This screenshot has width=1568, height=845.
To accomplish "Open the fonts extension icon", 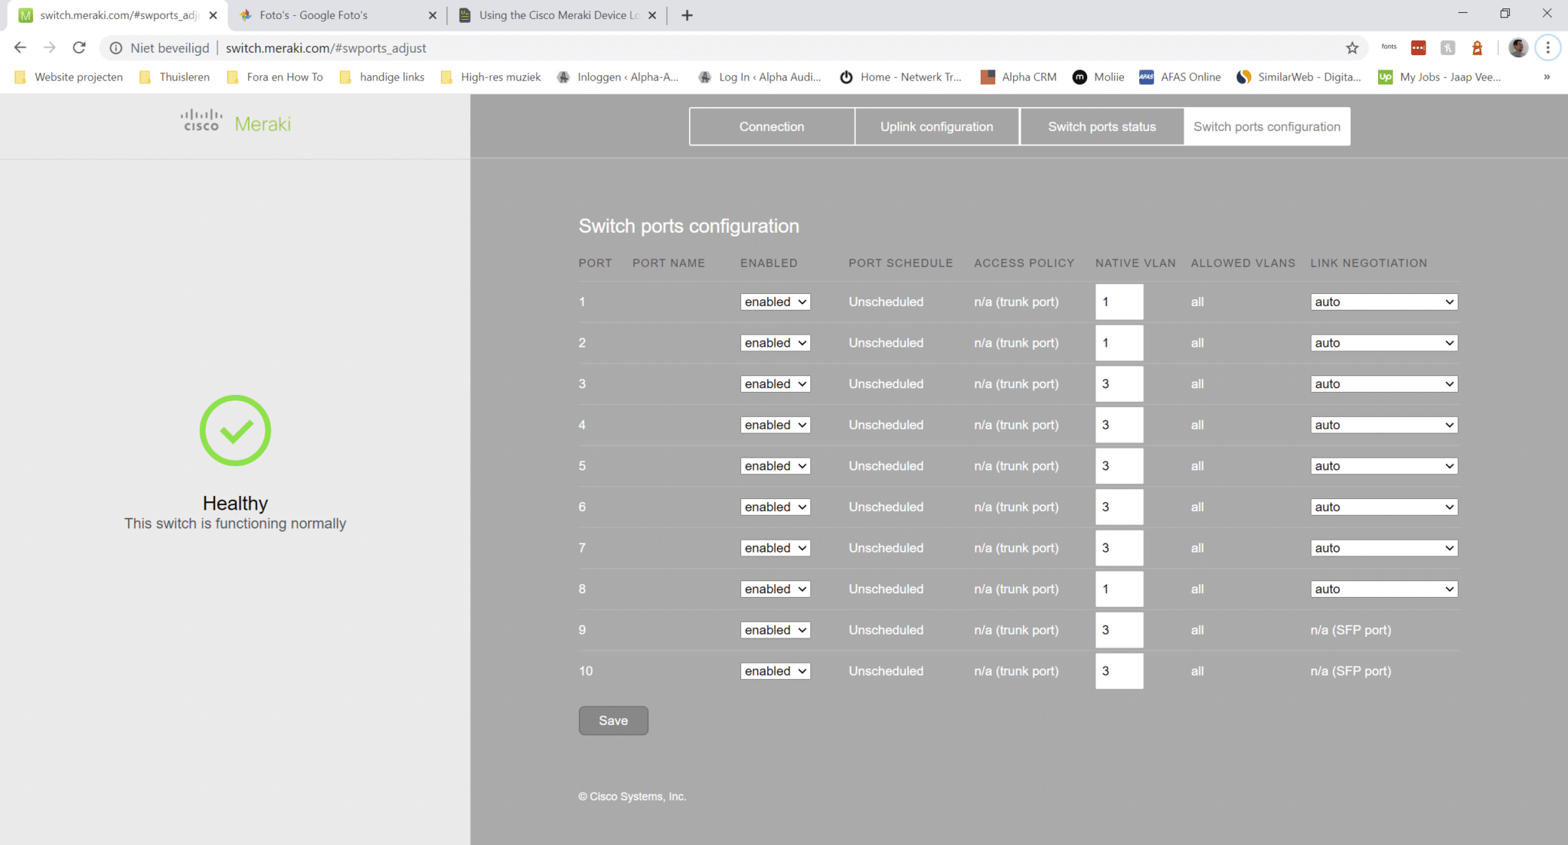I will click(1388, 47).
